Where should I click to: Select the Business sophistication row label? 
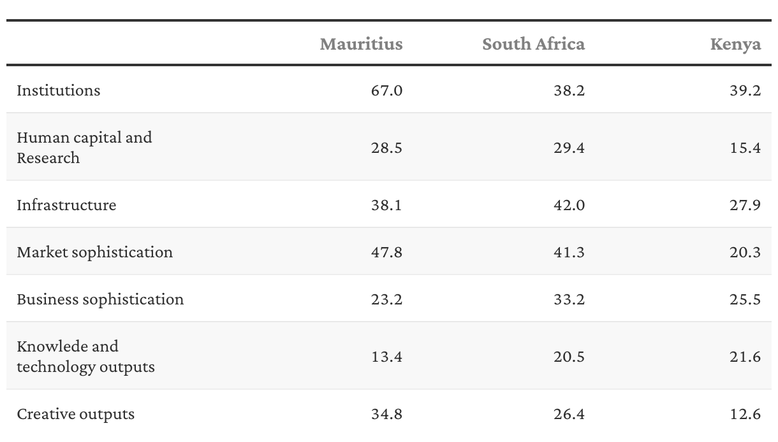pos(100,299)
